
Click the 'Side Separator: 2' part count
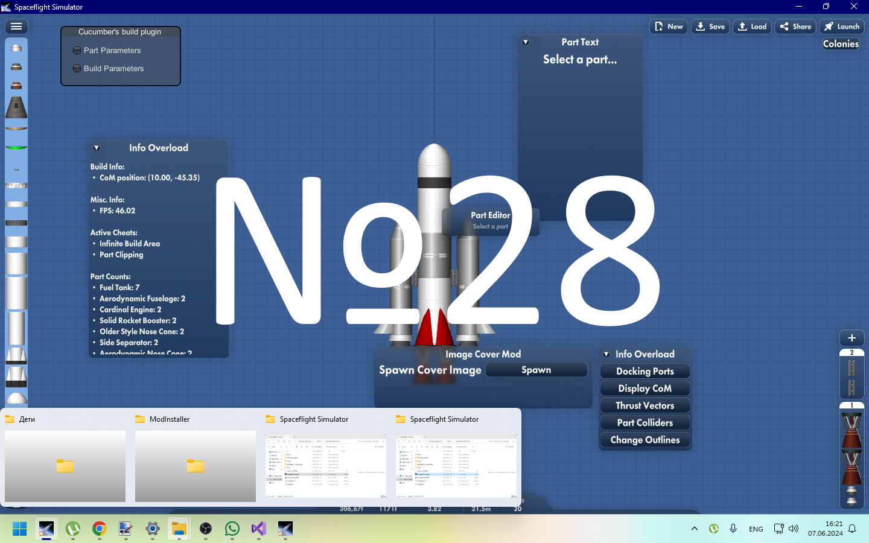pyautogui.click(x=129, y=343)
